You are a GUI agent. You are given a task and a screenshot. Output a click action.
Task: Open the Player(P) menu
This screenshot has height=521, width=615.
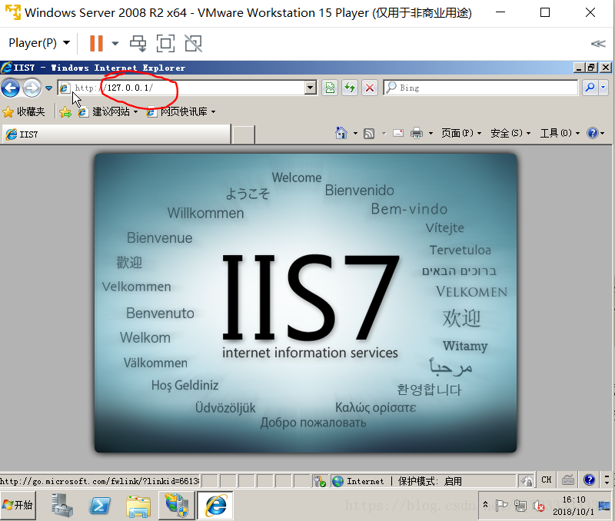click(x=39, y=43)
